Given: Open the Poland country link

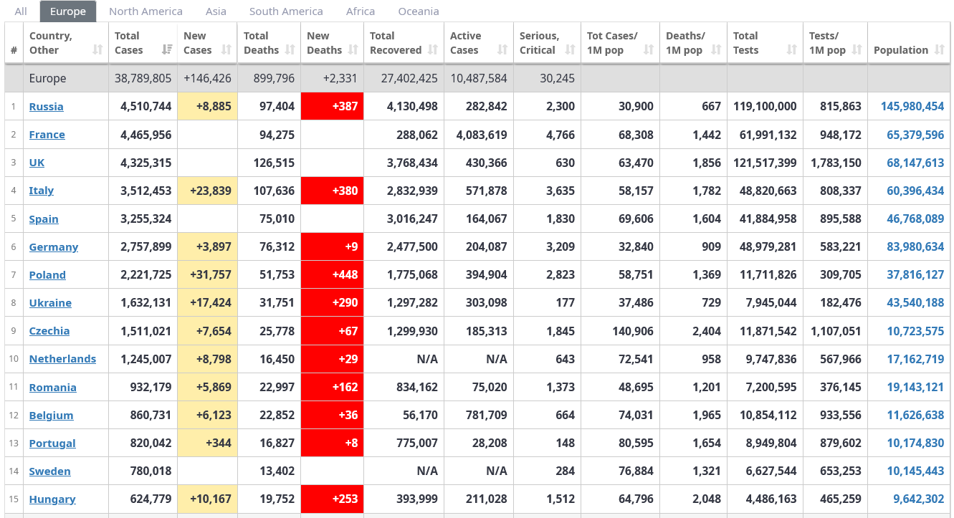Looking at the screenshot, I should tap(47, 275).
